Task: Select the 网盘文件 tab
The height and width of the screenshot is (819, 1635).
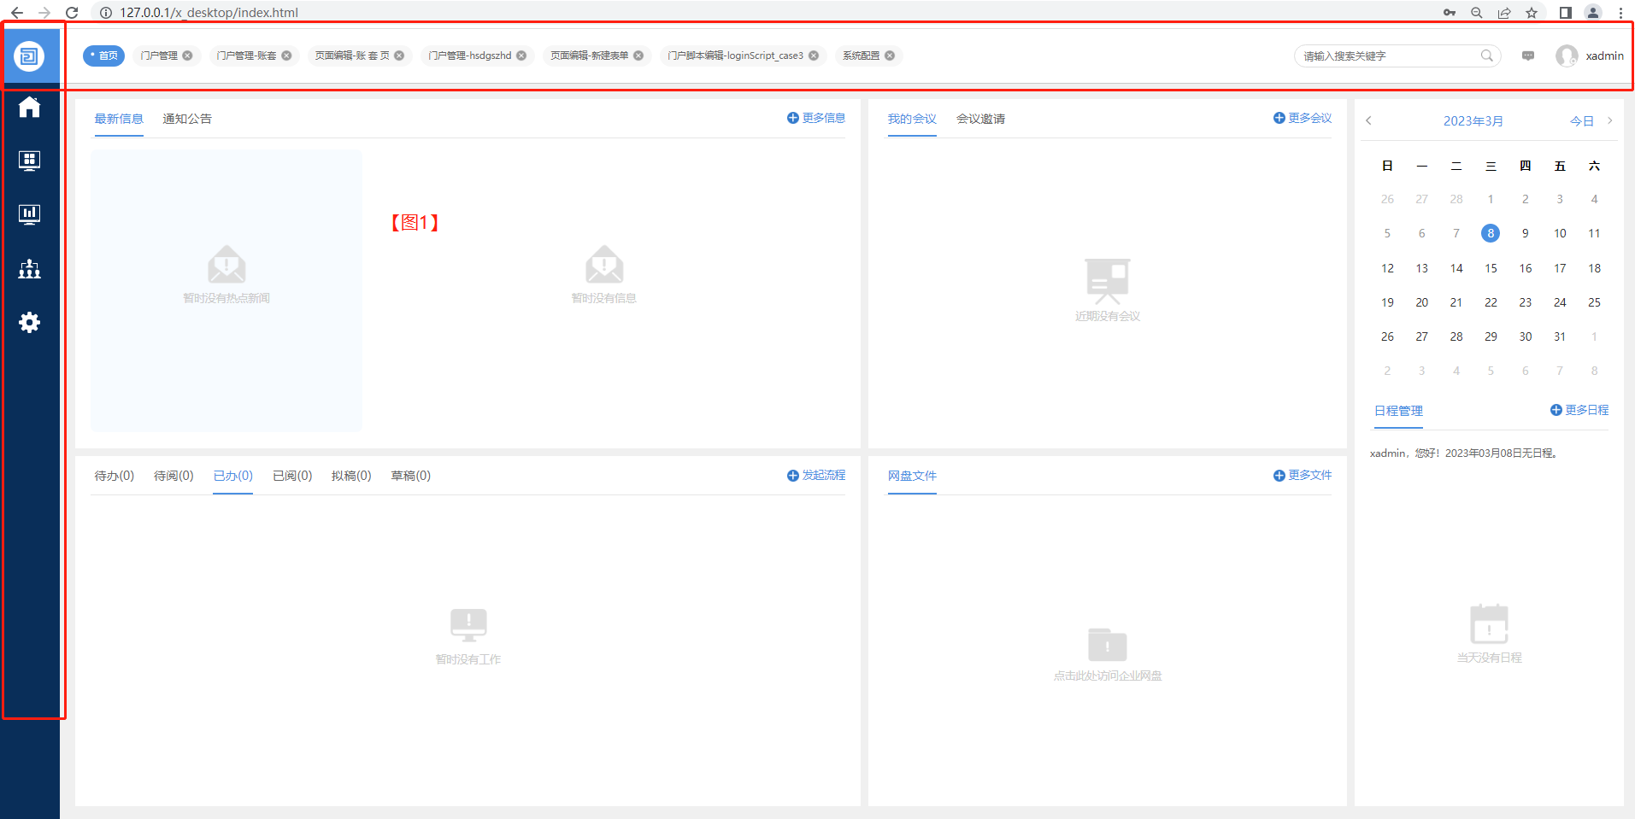Action: pyautogui.click(x=912, y=476)
